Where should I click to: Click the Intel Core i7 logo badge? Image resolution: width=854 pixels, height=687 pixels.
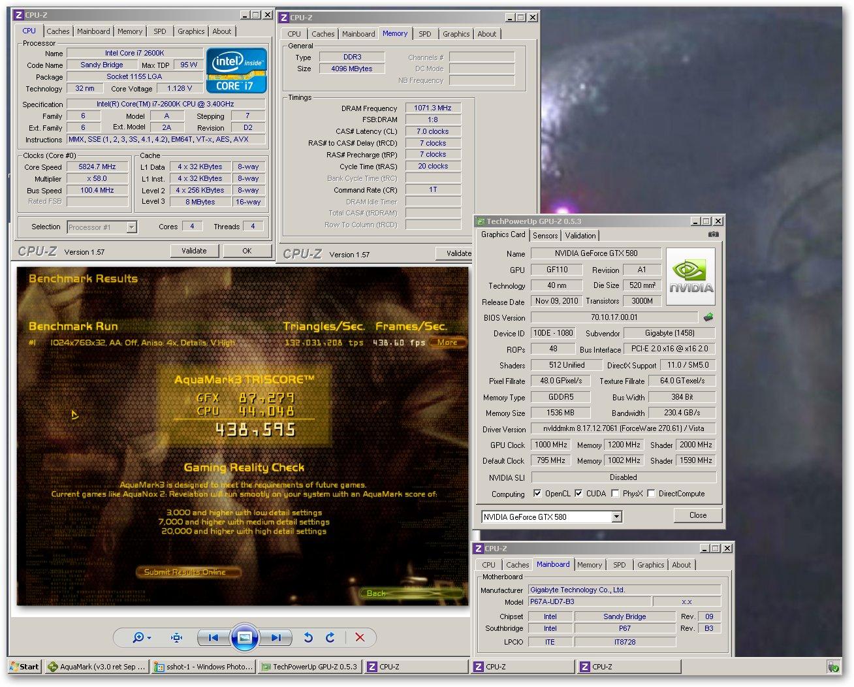click(x=236, y=70)
